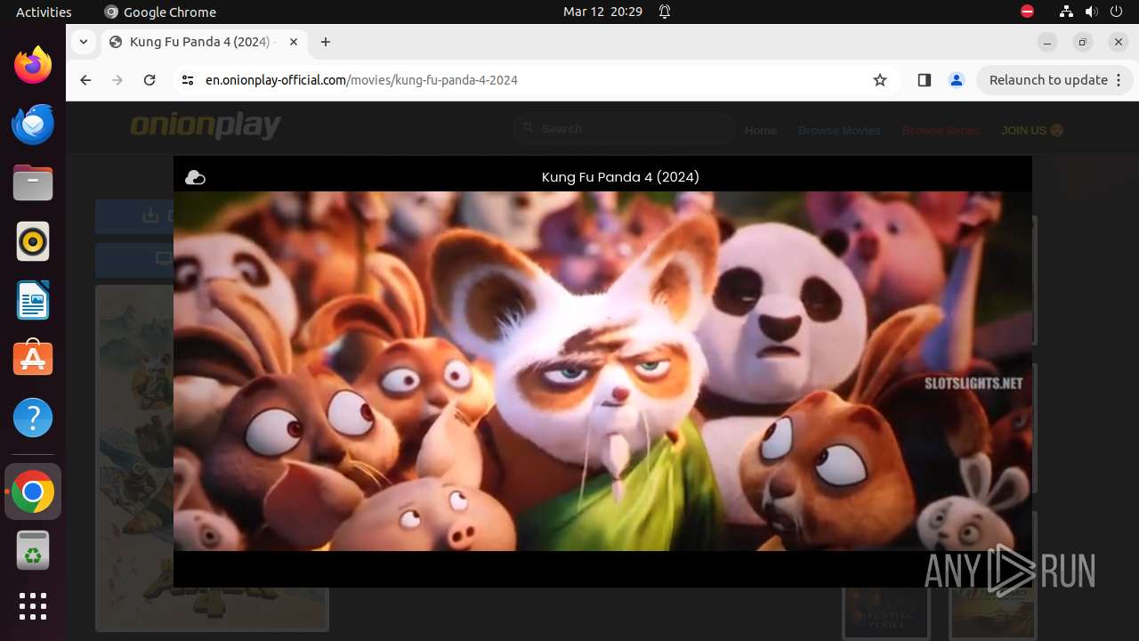Screen dimensions: 1139x641
Task: Open a new tab with the plus button
Action: 326,42
